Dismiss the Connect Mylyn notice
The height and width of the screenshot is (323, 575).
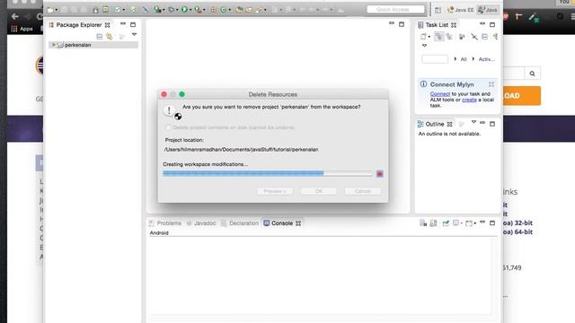click(491, 84)
